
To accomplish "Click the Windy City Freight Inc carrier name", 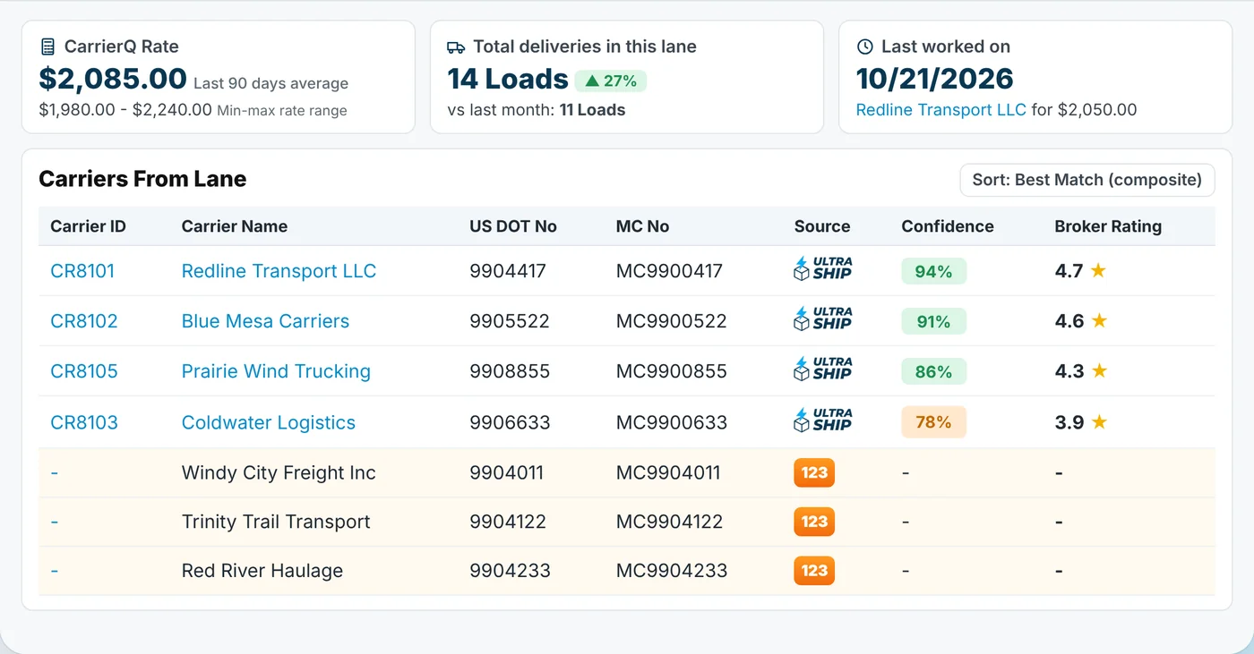I will [x=279, y=472].
